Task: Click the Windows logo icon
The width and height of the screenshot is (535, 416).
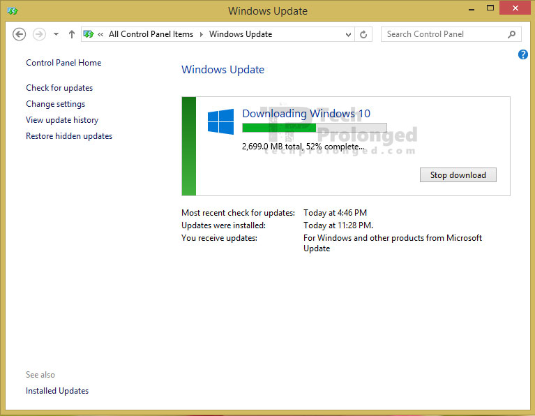Action: pyautogui.click(x=220, y=121)
